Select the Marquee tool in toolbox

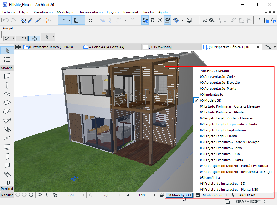[x=7, y=59]
